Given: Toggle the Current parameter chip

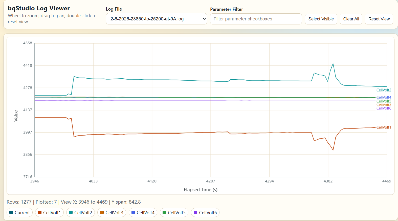Looking at the screenshot, I should tap(19, 212).
